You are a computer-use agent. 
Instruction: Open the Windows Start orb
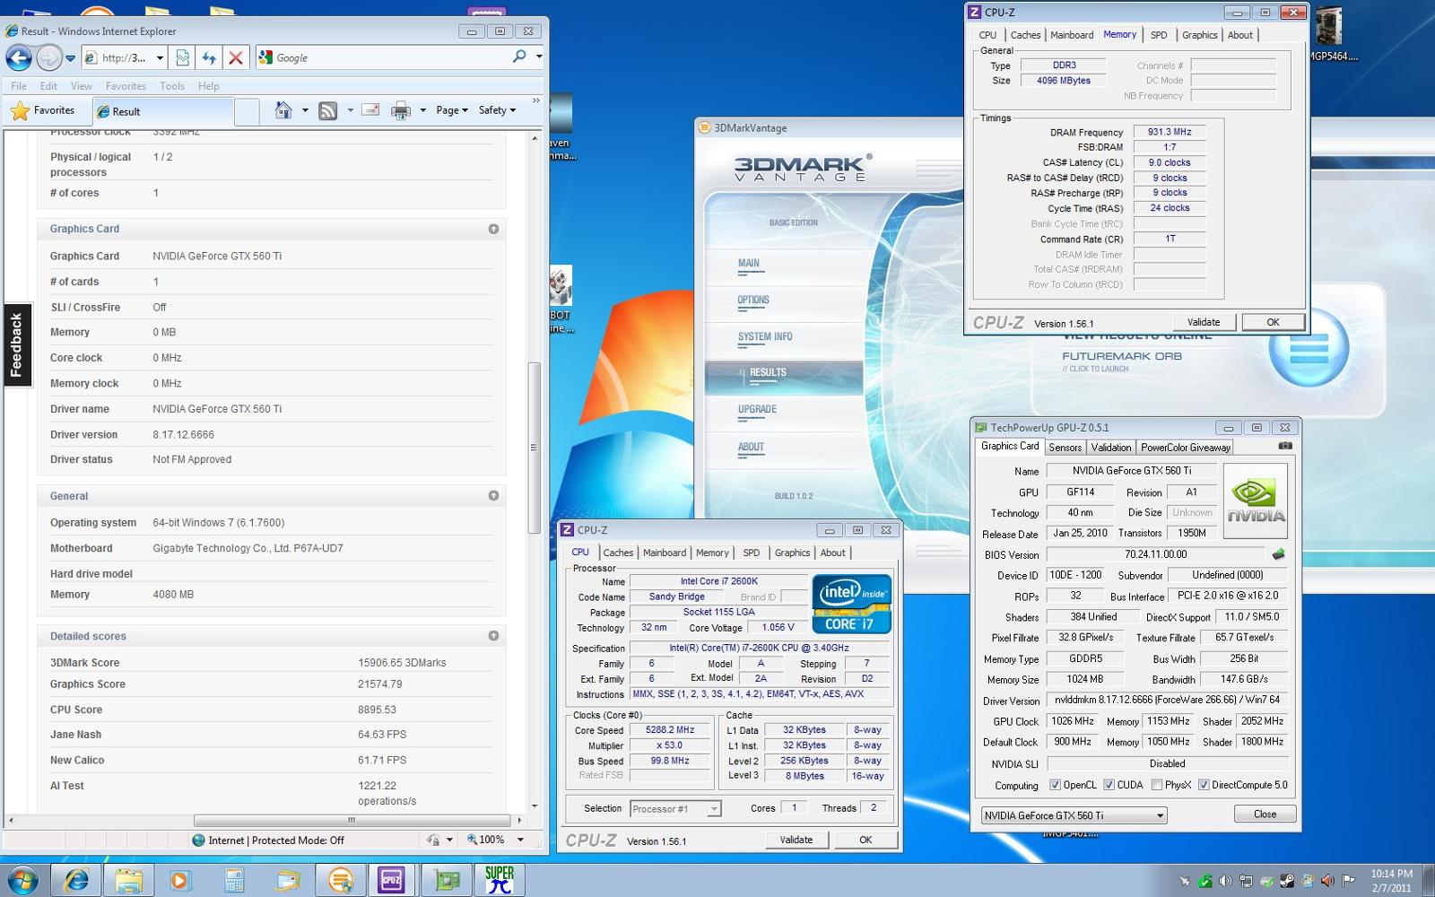click(x=22, y=880)
